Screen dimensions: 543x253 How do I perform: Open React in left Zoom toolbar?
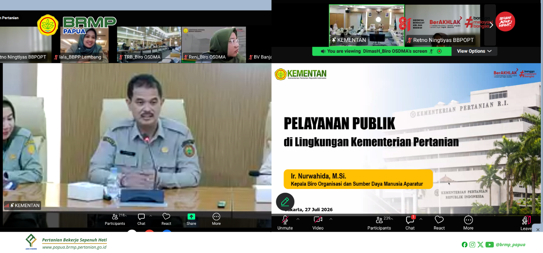pos(166,219)
